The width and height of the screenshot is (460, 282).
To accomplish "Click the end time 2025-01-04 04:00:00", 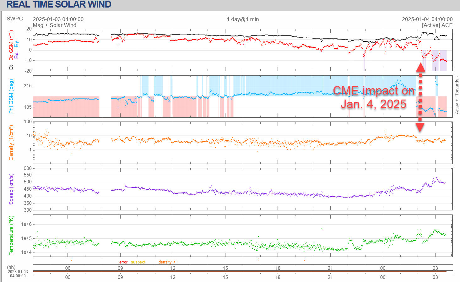I will [427, 19].
